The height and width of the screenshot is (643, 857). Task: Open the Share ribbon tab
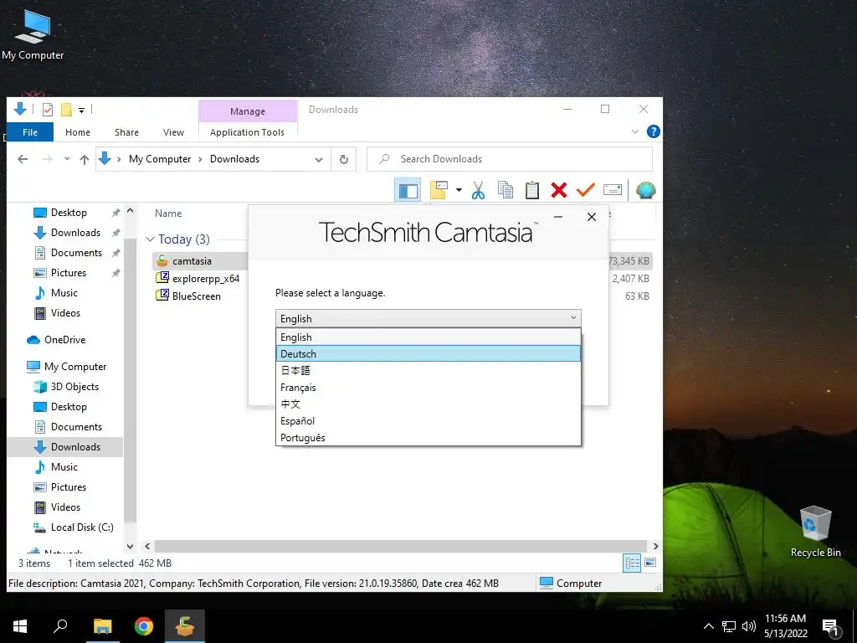click(x=127, y=132)
